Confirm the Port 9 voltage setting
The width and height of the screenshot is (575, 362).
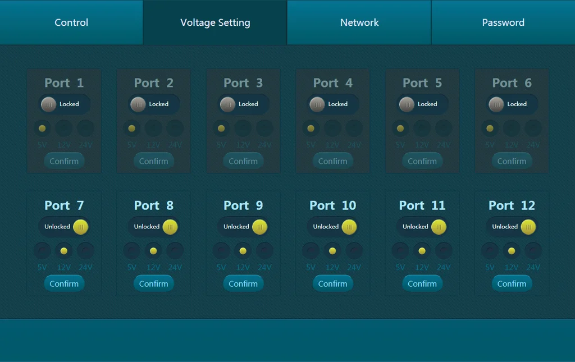coord(243,283)
